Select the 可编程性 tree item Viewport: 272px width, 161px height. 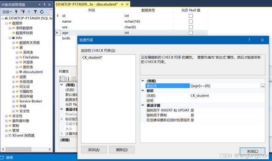[x=26, y=92]
